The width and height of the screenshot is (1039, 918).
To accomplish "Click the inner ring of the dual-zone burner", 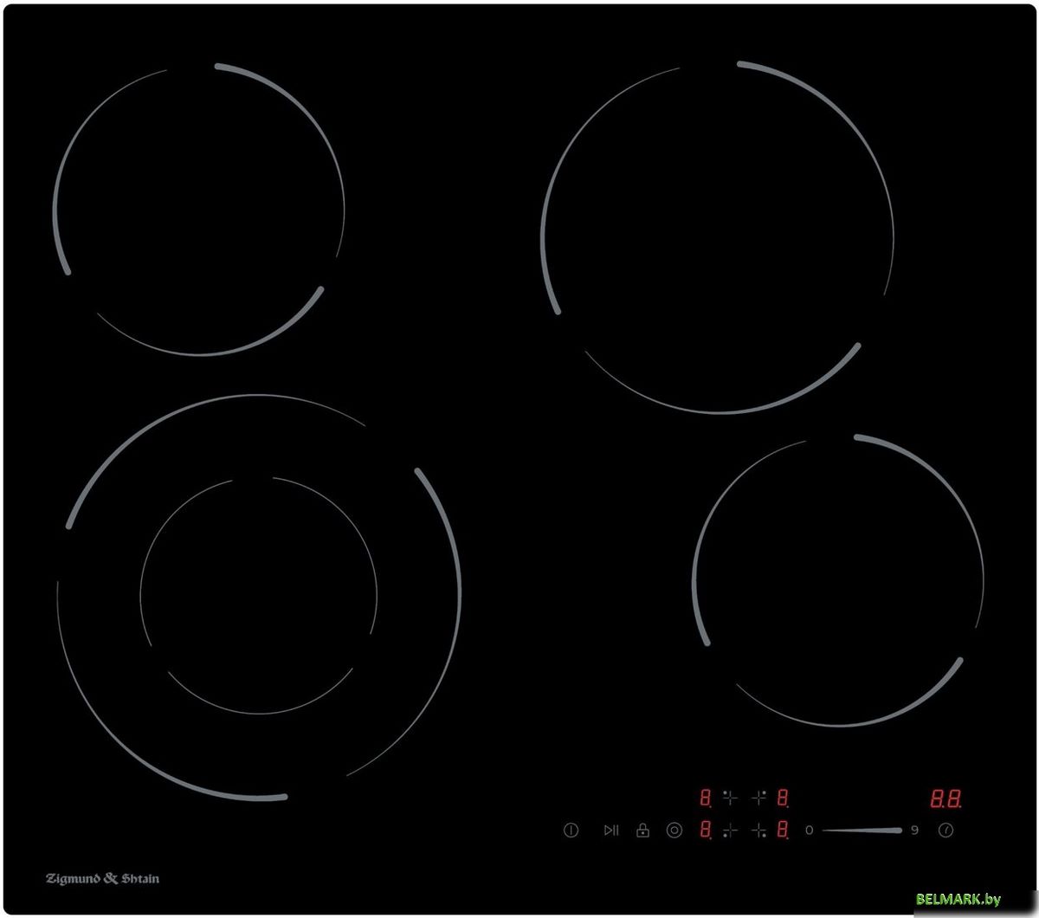I will pos(258,595).
